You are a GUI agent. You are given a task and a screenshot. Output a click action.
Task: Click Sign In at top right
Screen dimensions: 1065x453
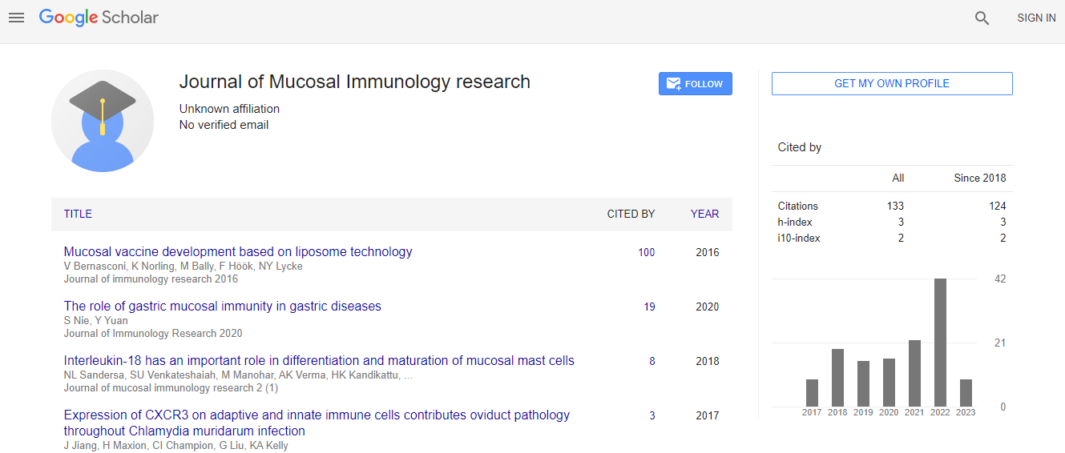point(1035,18)
